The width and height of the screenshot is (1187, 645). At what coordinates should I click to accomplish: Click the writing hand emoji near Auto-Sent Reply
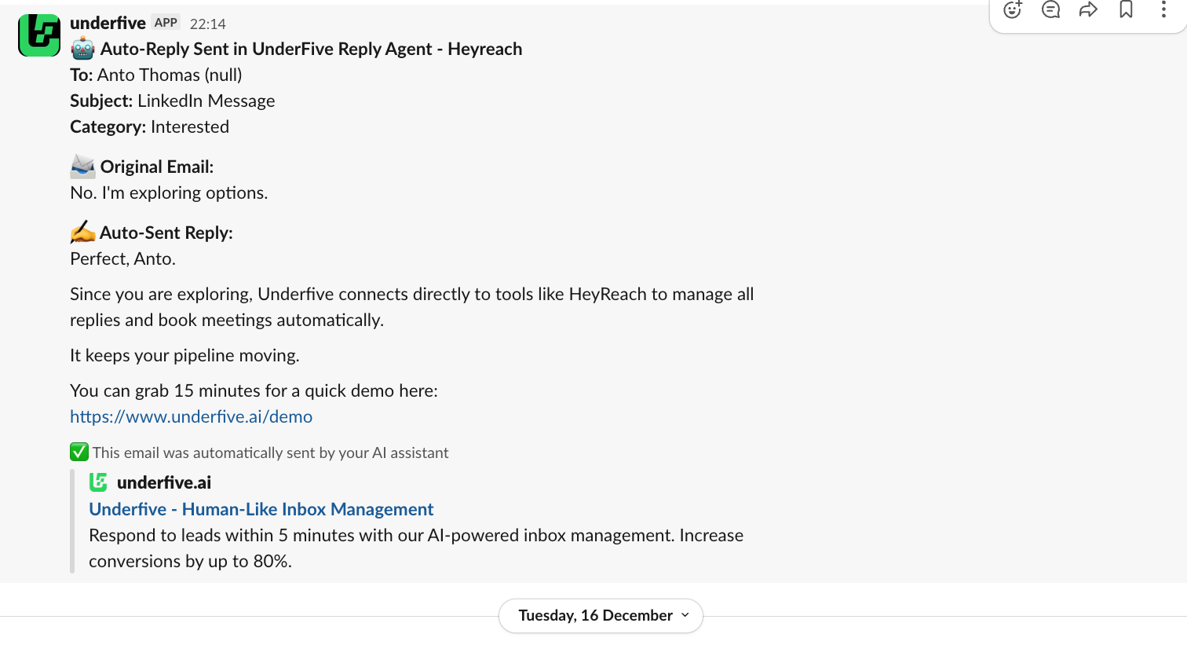(x=81, y=232)
